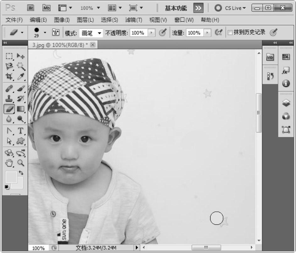Image resolution: width=296 pixels, height=253 pixels.
Task: Open the 滤镜(T) menu
Action: pos(134,20)
